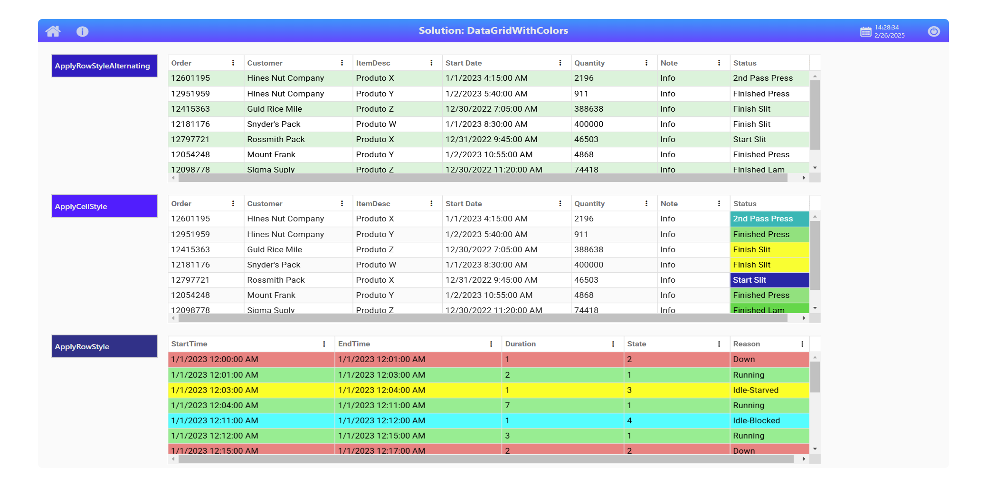Click green 'Finished Press' for order 12054248
The image size is (987, 487).
click(x=769, y=295)
